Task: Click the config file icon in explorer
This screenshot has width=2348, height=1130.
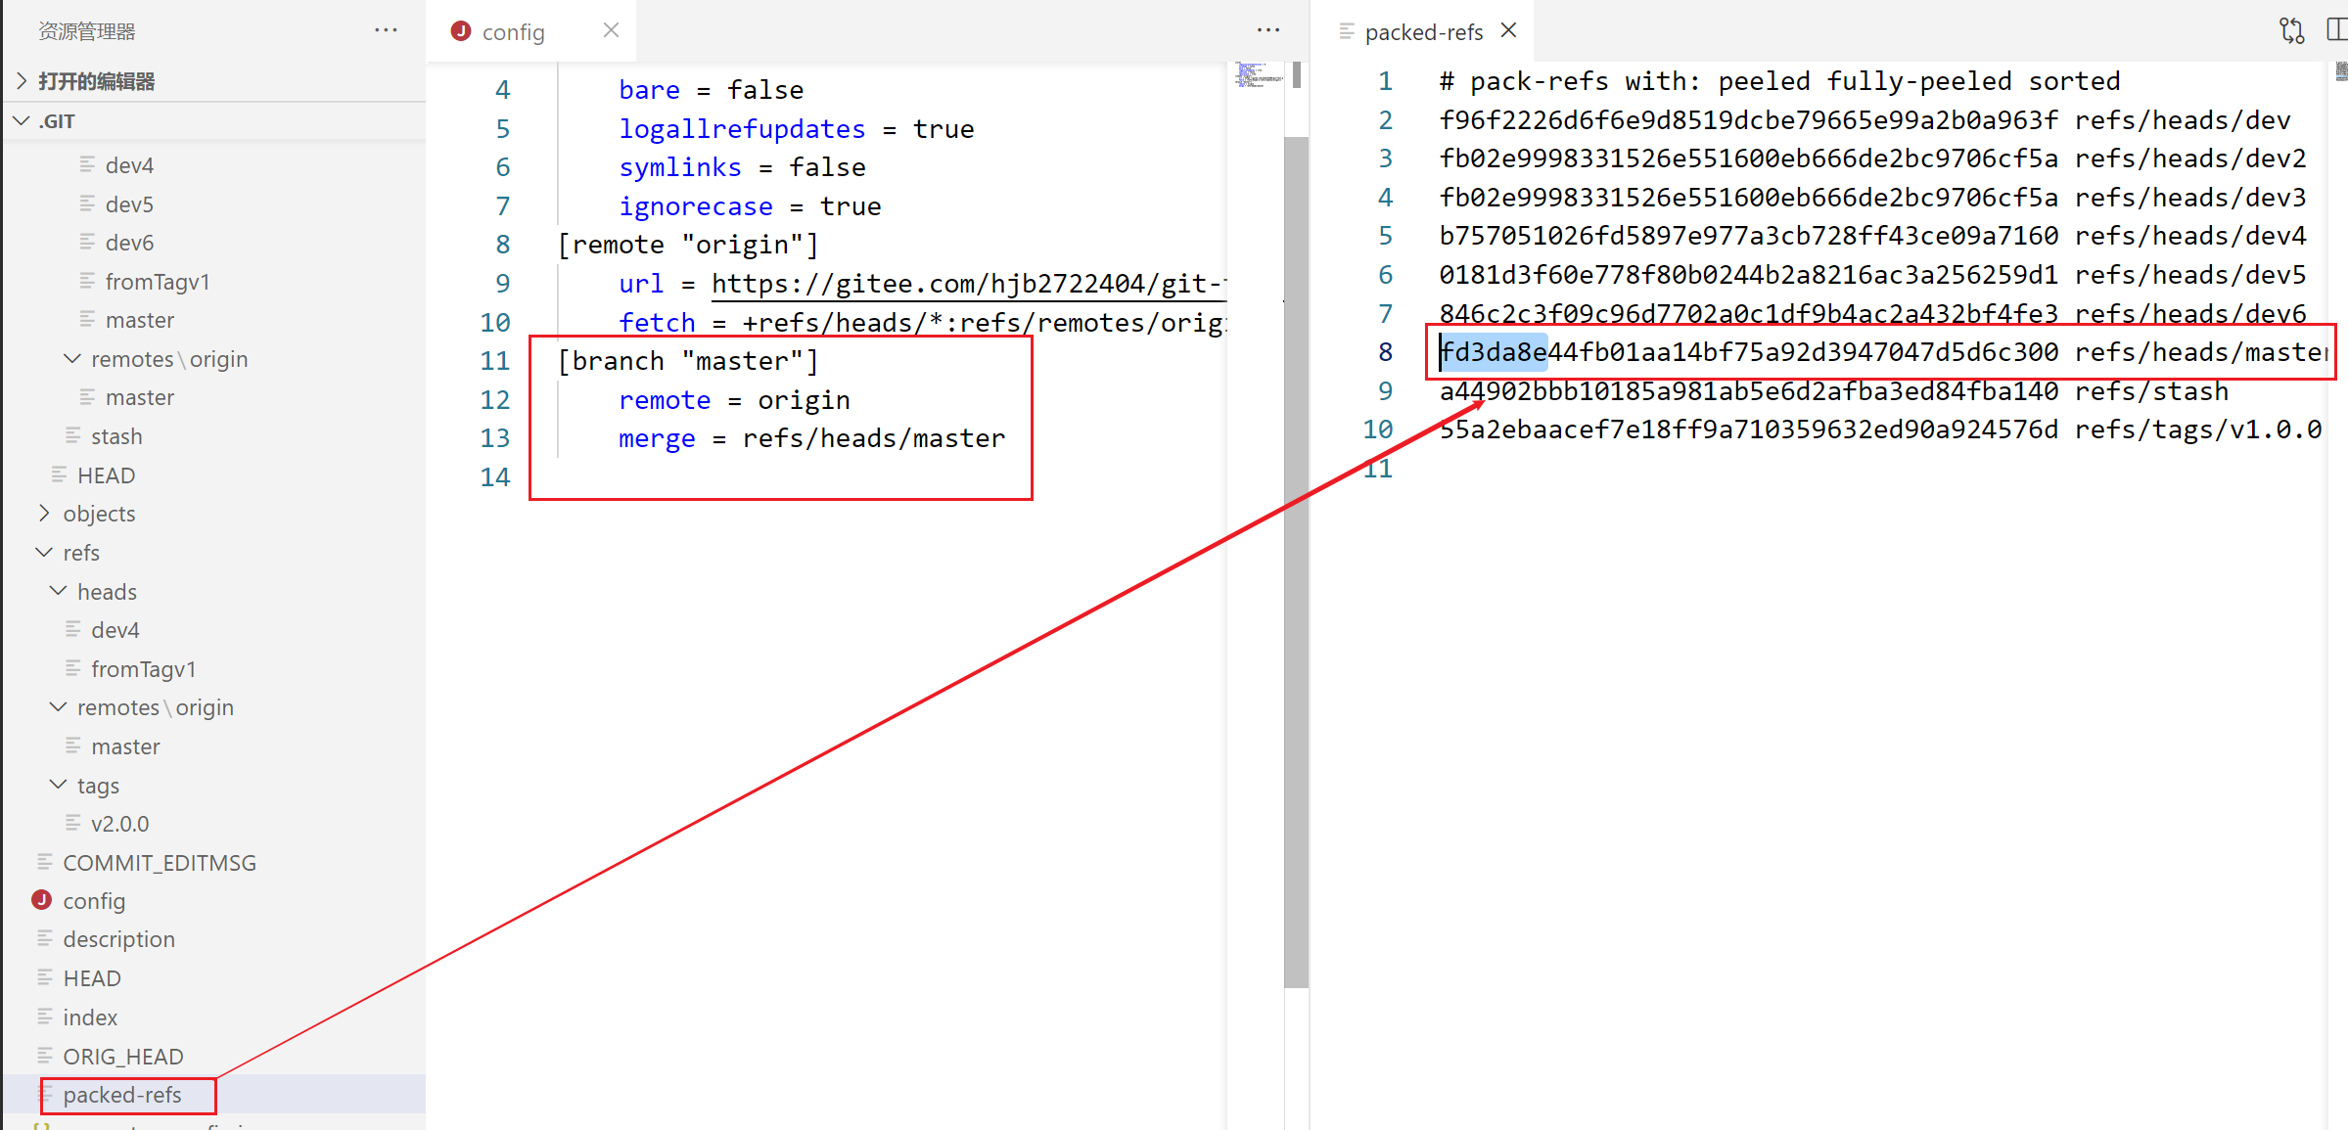Action: tap(42, 899)
